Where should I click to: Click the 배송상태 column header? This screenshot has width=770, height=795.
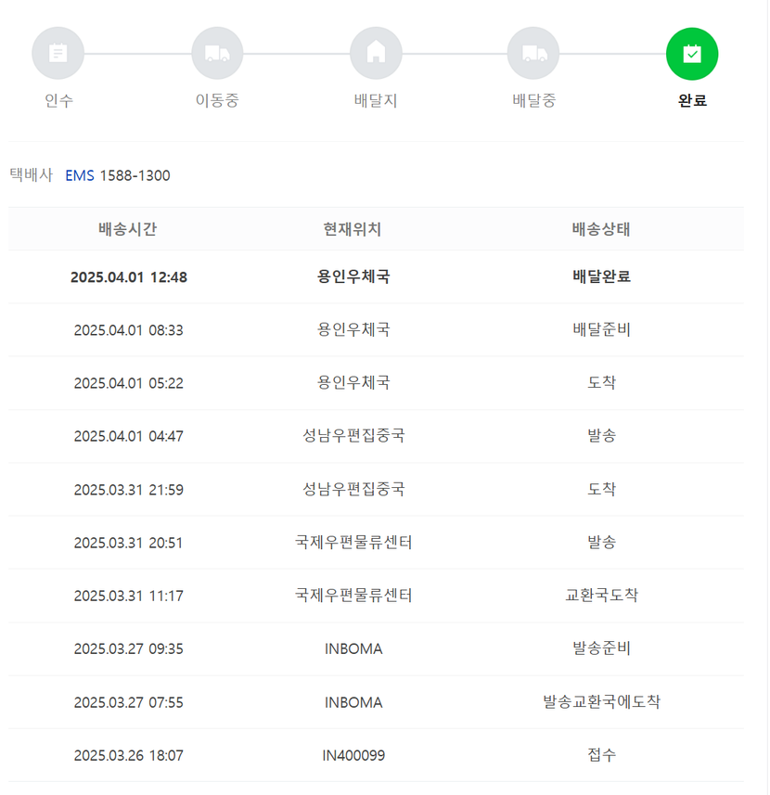click(601, 229)
